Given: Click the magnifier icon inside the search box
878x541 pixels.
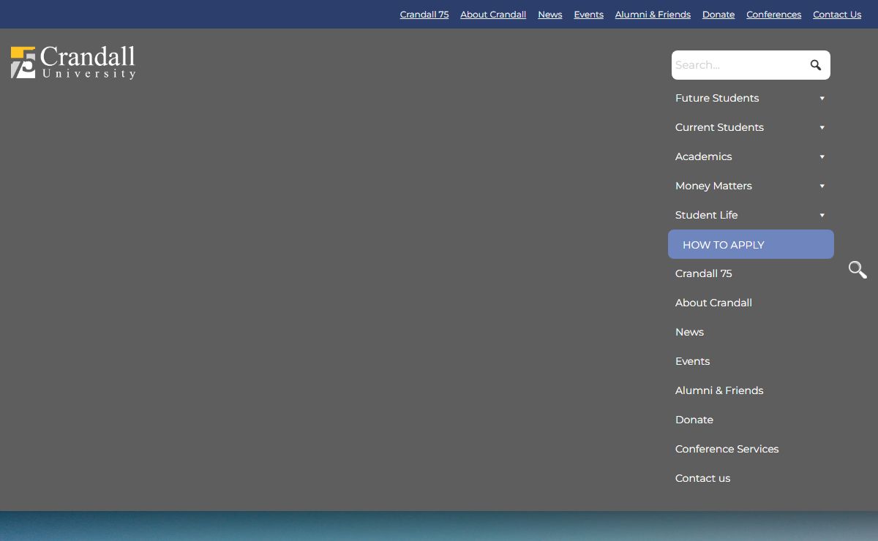Looking at the screenshot, I should 816,65.
